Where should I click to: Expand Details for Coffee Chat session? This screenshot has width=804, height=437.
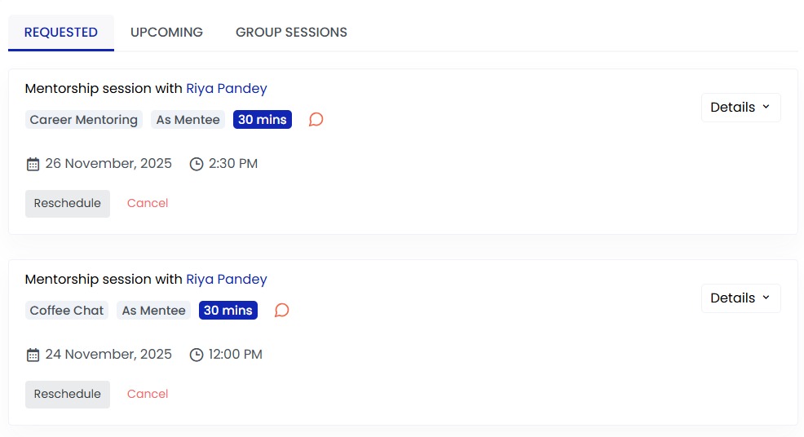(740, 298)
